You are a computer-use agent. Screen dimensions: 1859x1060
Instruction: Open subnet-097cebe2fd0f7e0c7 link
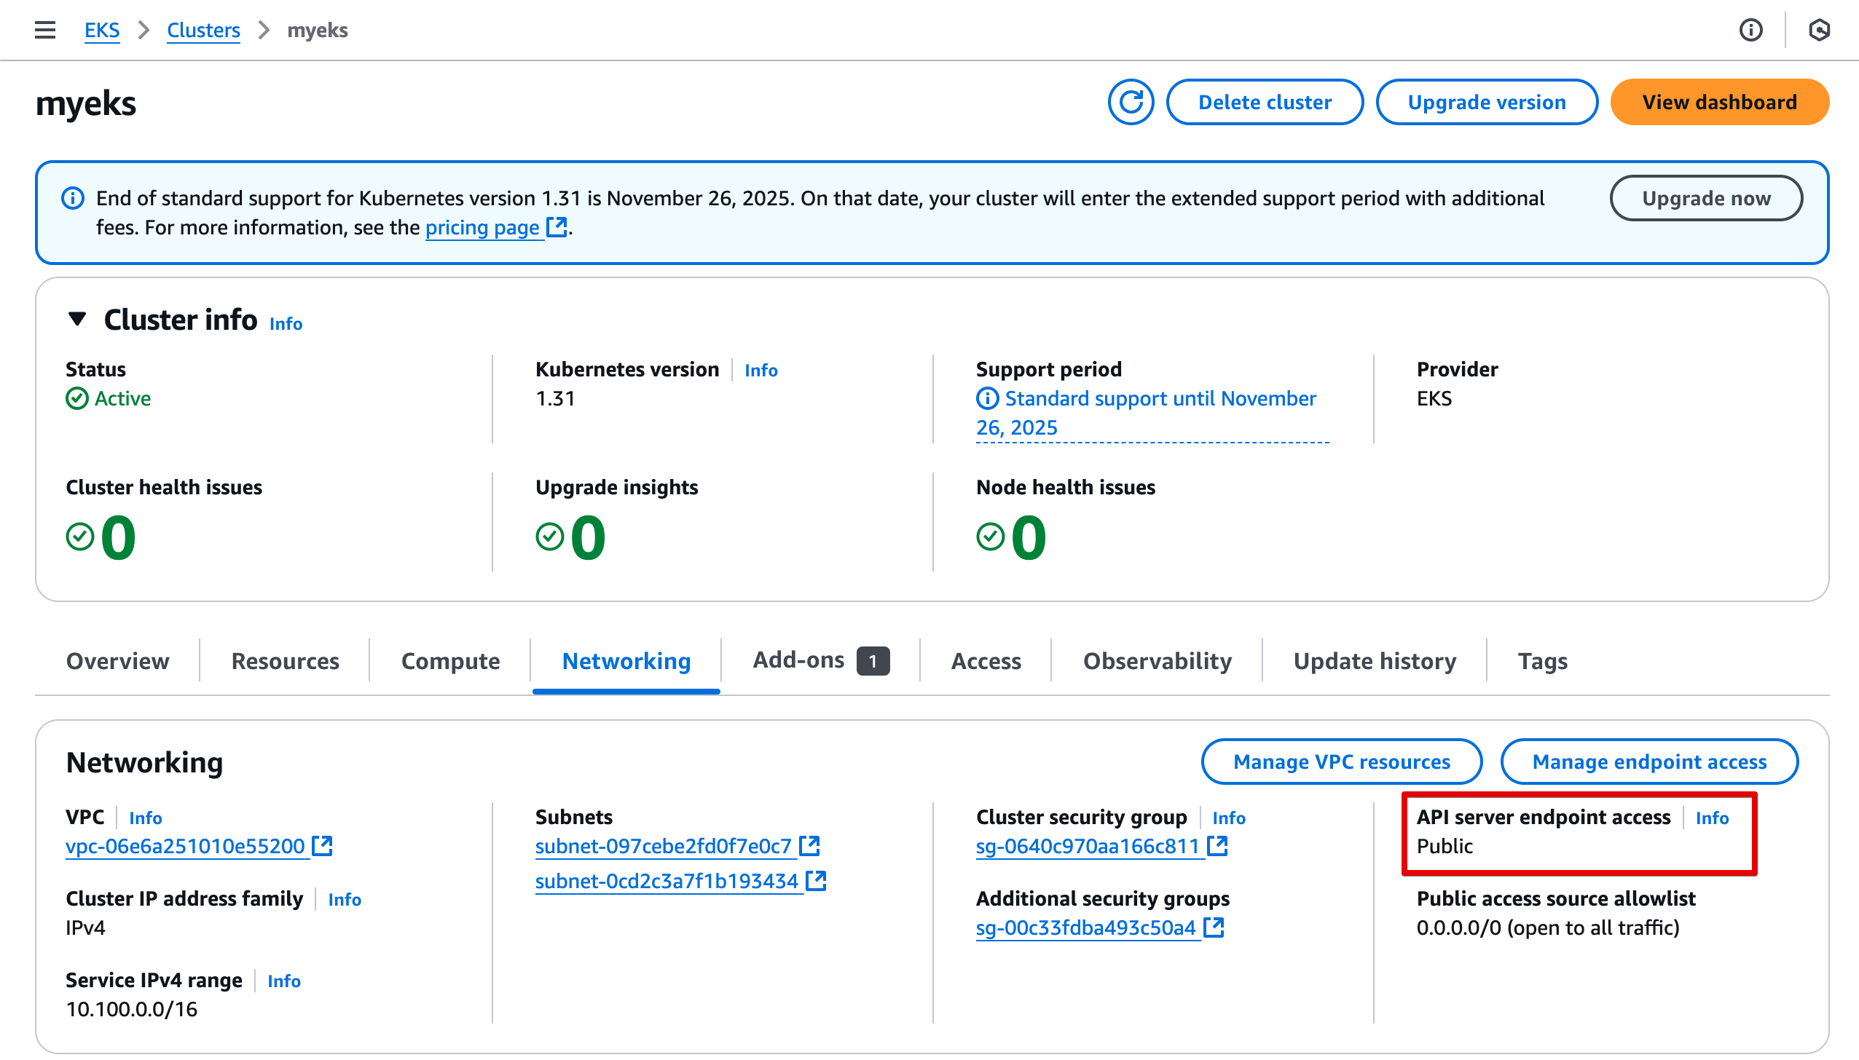click(664, 846)
